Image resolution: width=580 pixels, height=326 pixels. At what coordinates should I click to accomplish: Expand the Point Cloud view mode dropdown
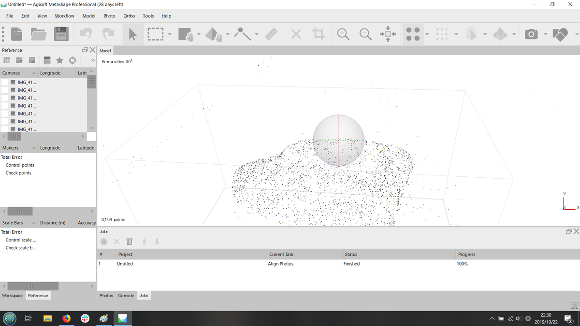426,34
